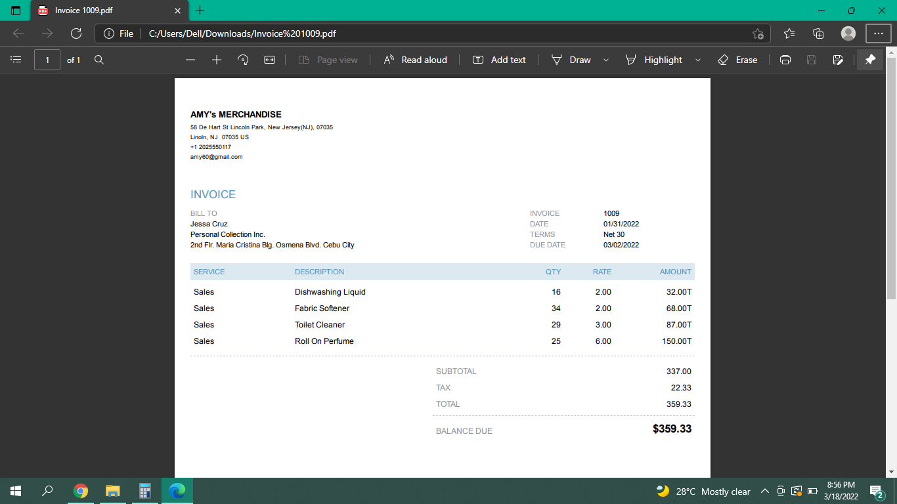
Task: Zoom out using the minus icon
Action: pos(190,60)
